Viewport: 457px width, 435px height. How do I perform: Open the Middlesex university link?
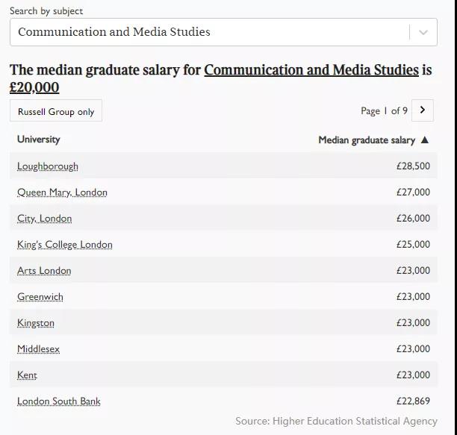[38, 349]
